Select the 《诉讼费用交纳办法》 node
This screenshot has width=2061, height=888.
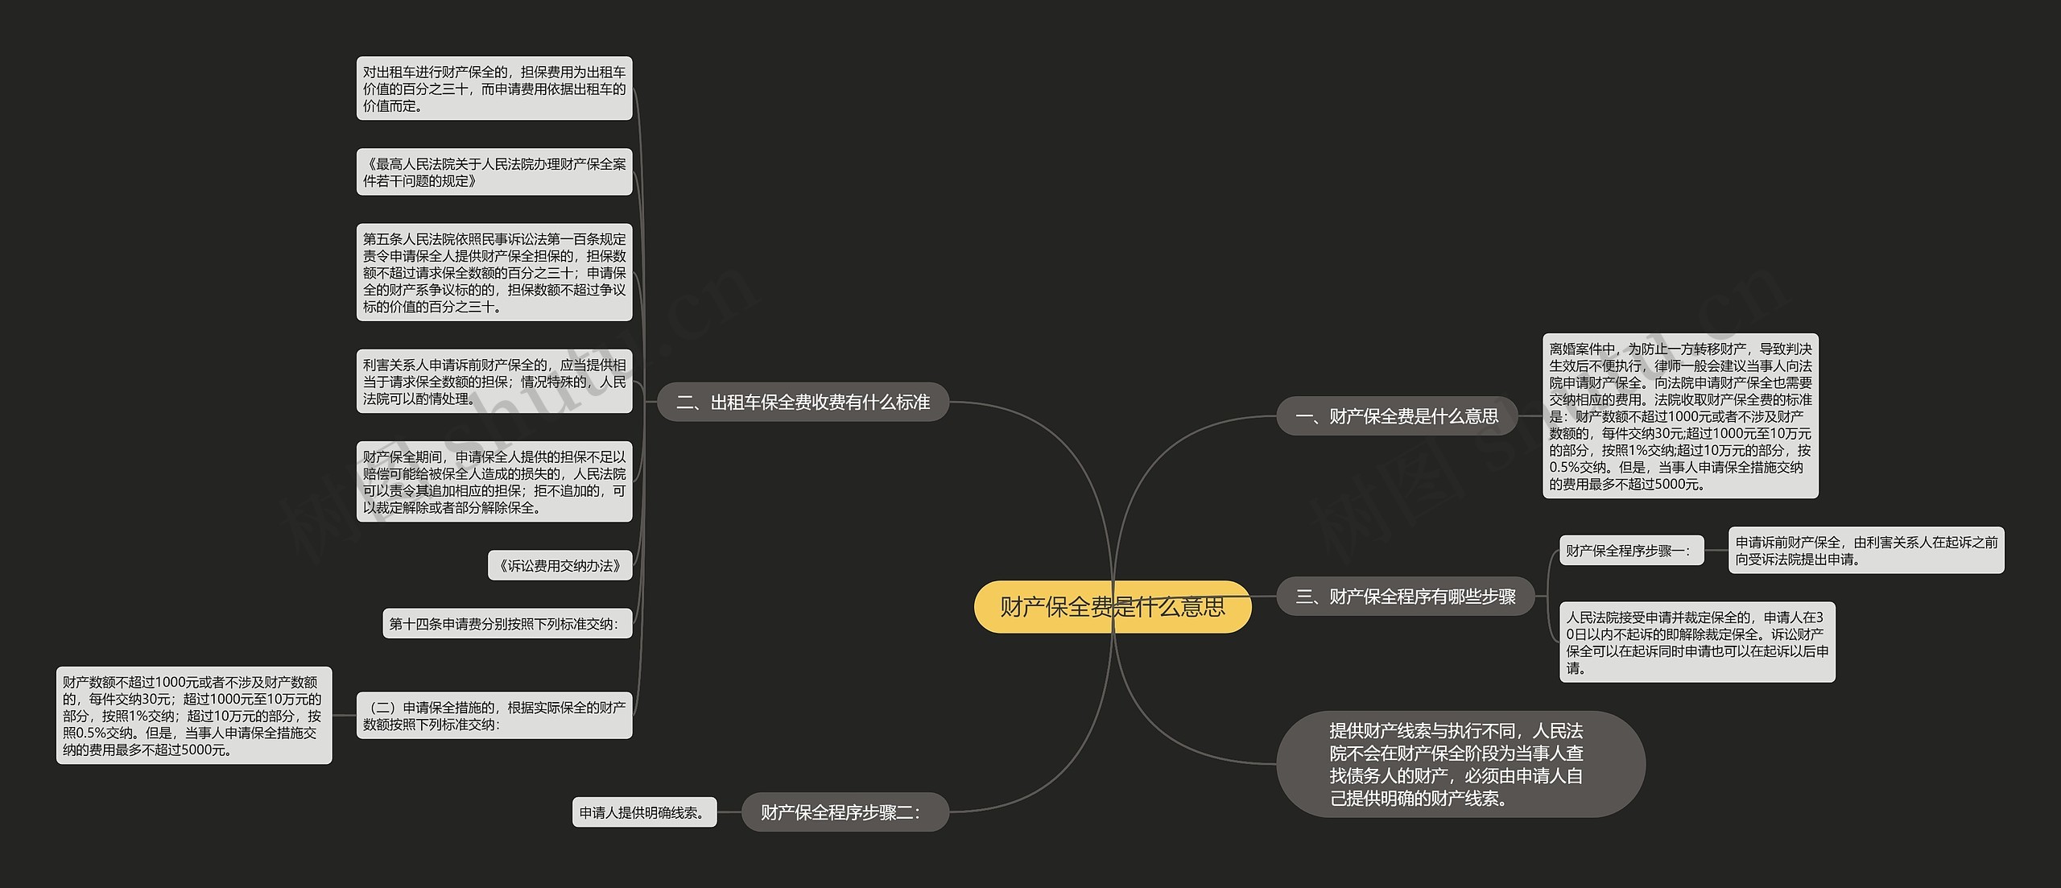(560, 565)
